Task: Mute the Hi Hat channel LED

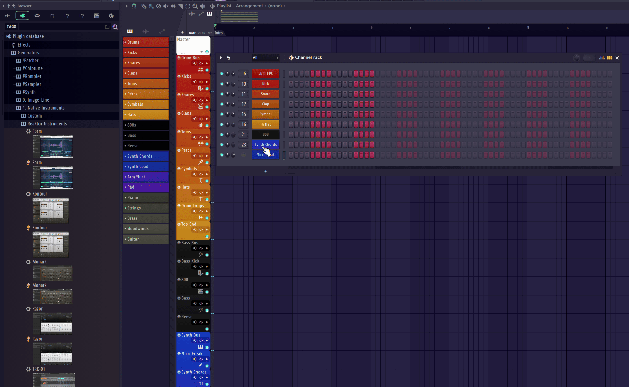Action: pyautogui.click(x=222, y=124)
